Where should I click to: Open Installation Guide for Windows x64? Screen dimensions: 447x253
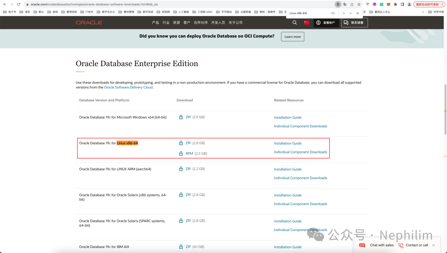[288, 117]
